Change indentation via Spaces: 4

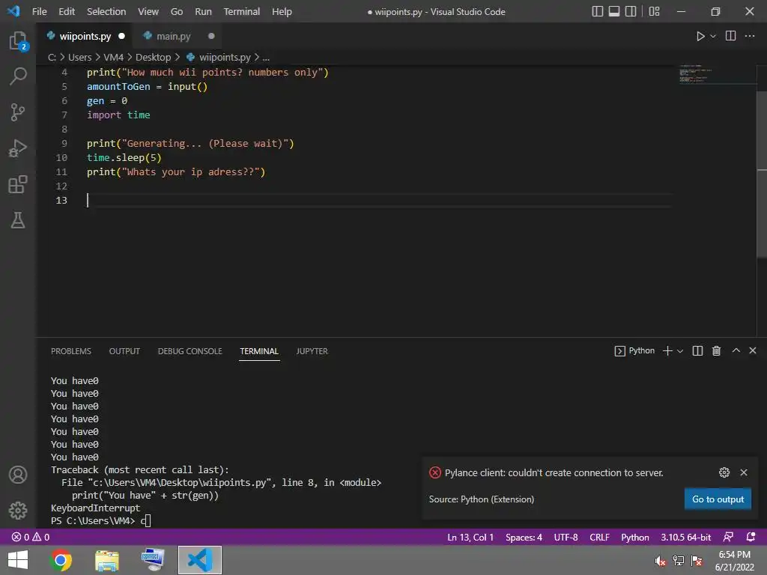coord(524,538)
